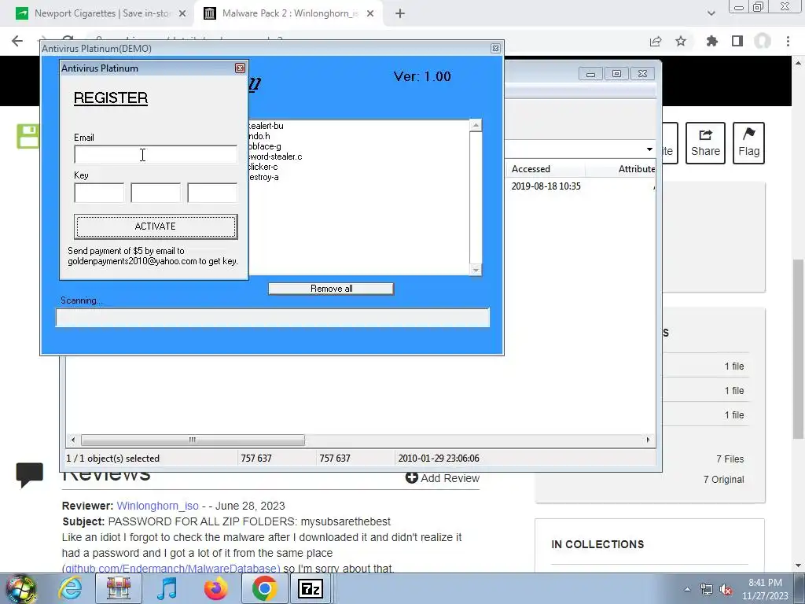This screenshot has height=604, width=805.
Task: Open the Chrome three-dot menu
Action: (788, 41)
